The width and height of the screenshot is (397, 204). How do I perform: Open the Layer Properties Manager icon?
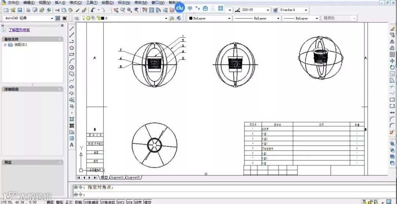(77, 18)
